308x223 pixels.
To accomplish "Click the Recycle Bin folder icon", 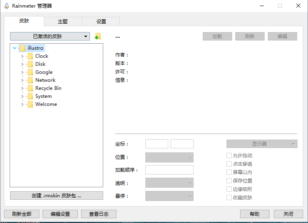I will point(30,88).
